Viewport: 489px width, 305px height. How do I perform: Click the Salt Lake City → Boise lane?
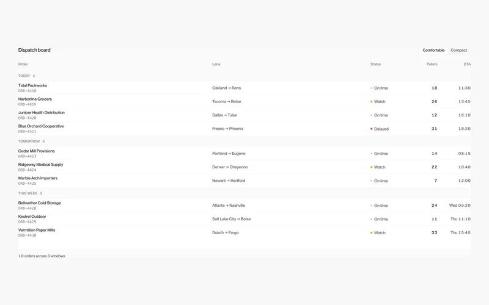point(232,219)
